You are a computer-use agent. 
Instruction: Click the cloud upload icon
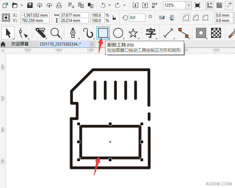pos(49,5)
